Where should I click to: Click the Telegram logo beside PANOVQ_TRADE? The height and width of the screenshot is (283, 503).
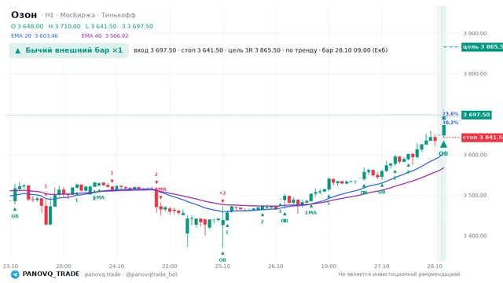tap(15, 274)
